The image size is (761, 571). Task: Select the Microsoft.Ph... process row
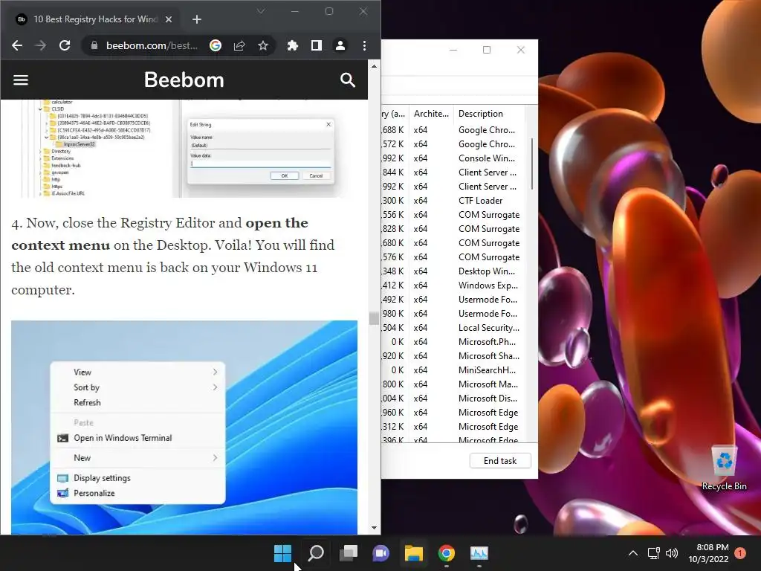455,342
